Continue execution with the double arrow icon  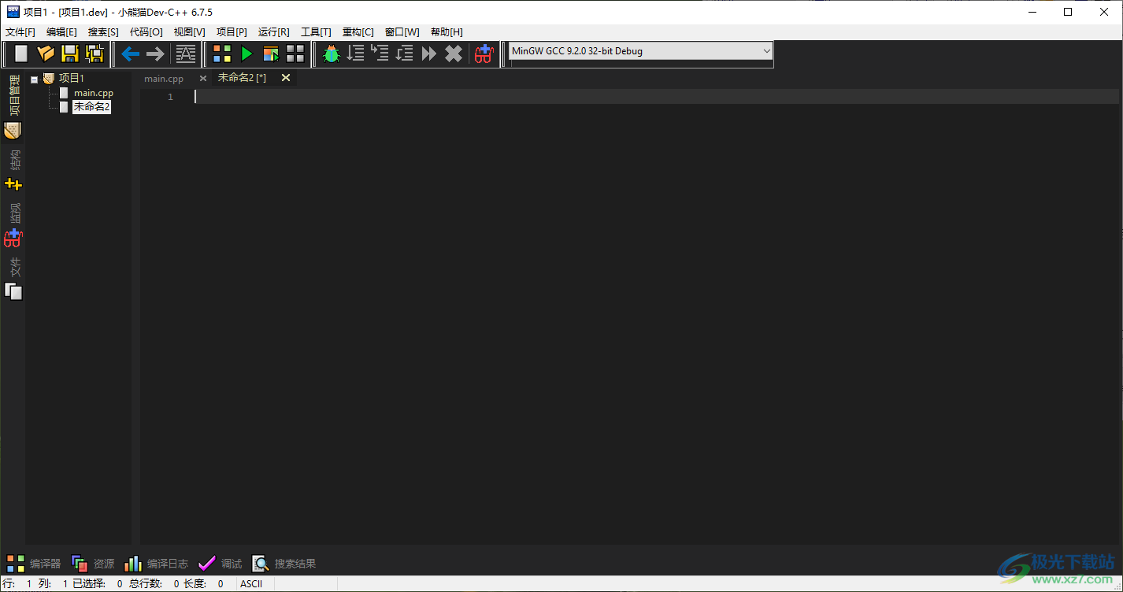429,54
